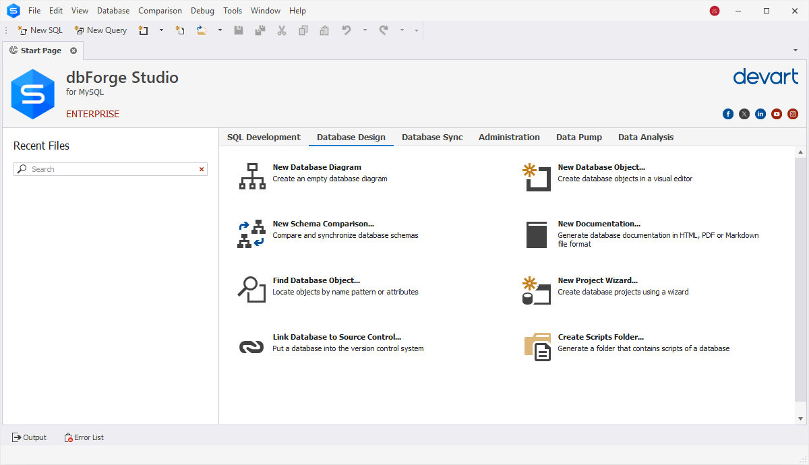
Task: Click the dbForge app logo in title bar
Action: 13,11
